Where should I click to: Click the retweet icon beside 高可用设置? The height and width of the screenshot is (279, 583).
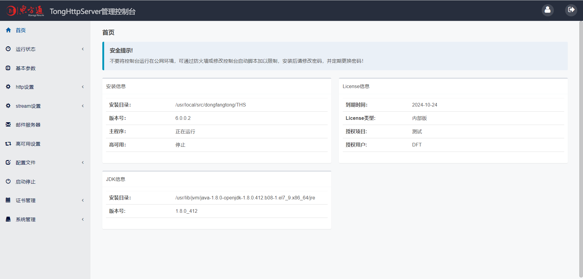(x=8, y=143)
